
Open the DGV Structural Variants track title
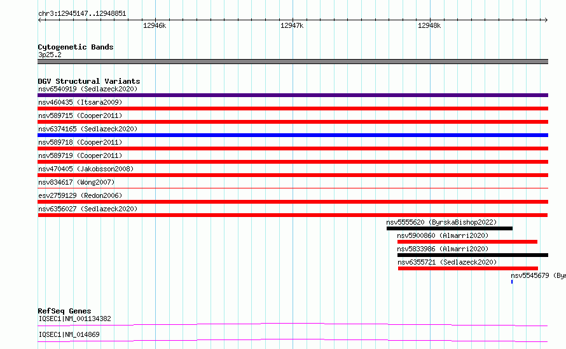pos(89,81)
